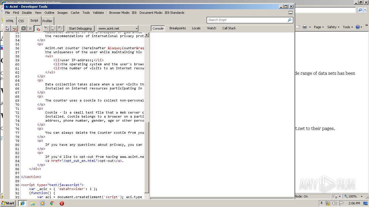This screenshot has height=207, width=369.
Task: Click the search magnifier in Search Script box
Action: [x=289, y=20]
